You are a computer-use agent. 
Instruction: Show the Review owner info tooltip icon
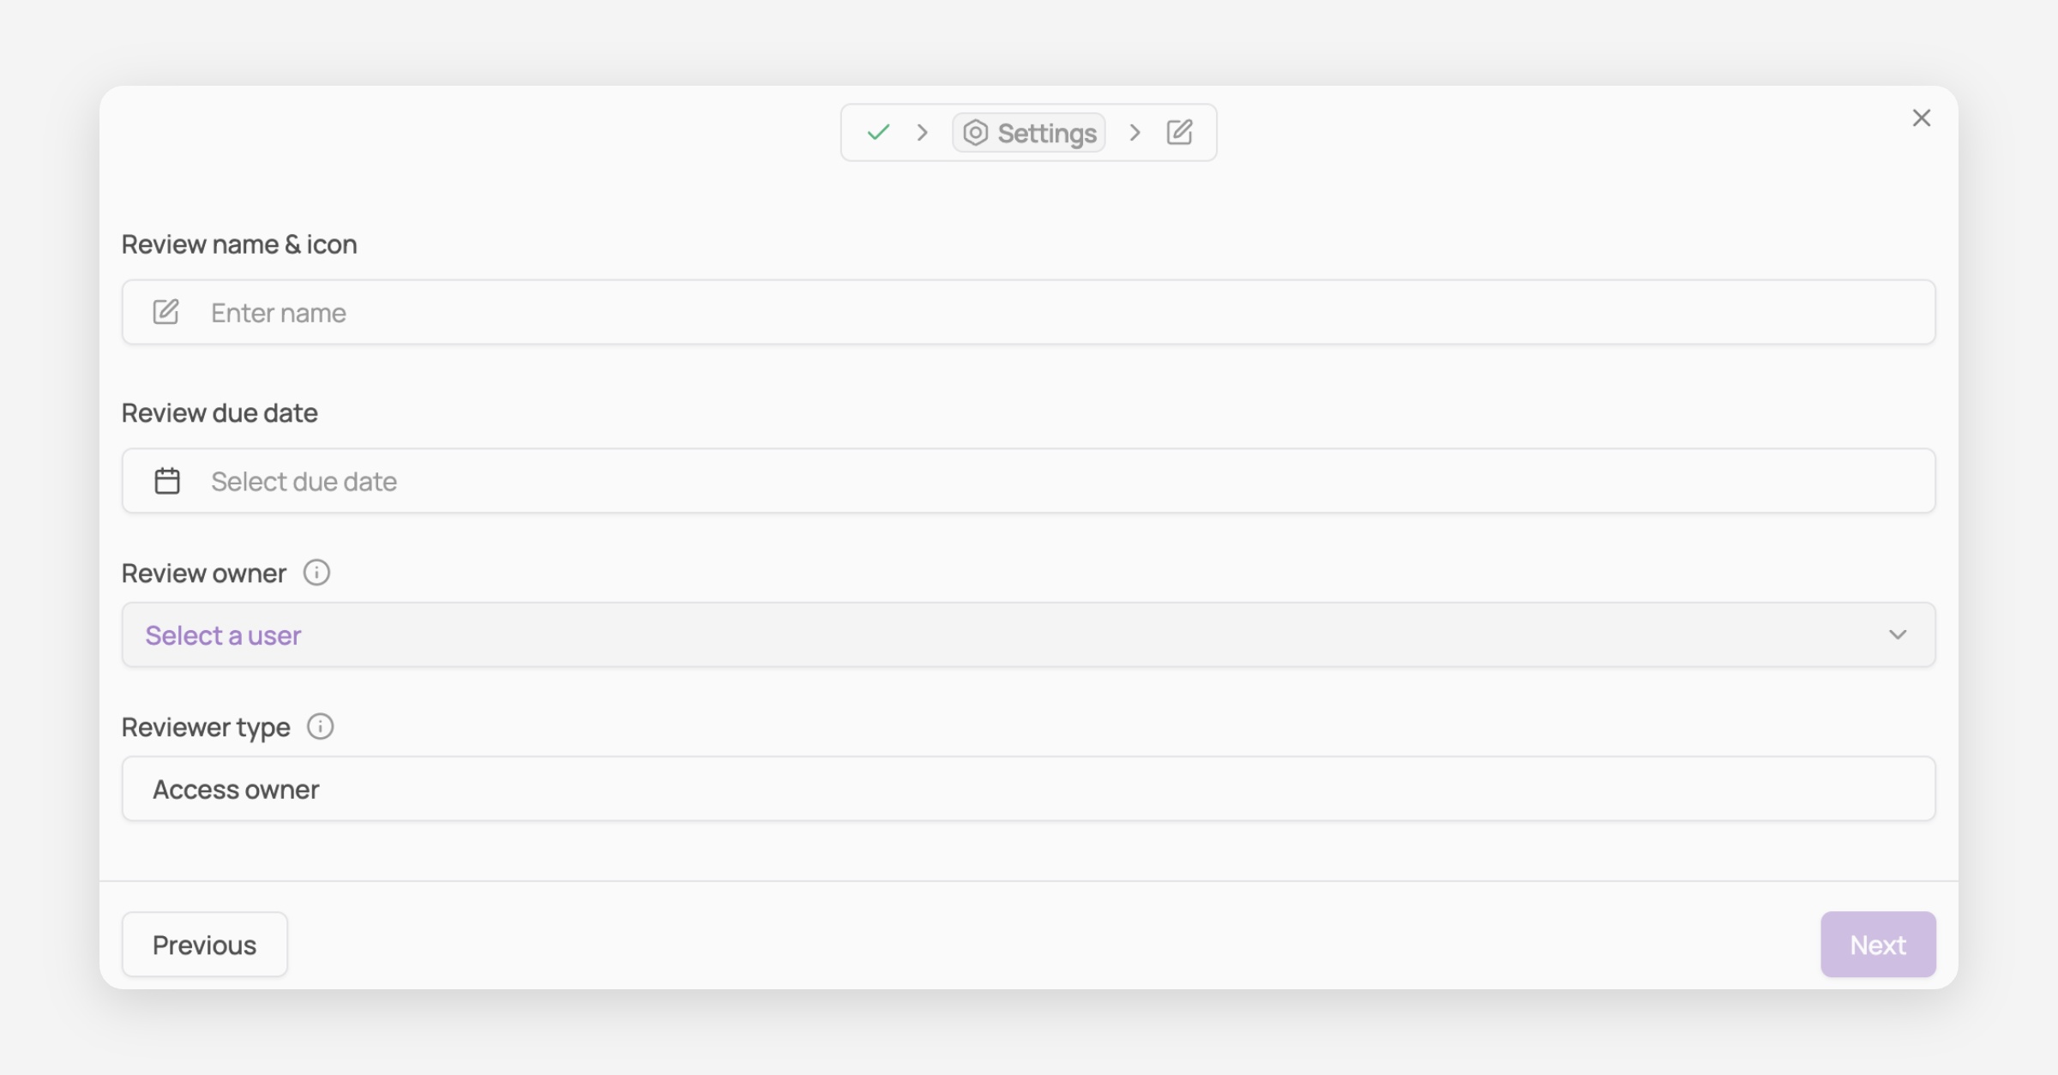[x=316, y=573]
